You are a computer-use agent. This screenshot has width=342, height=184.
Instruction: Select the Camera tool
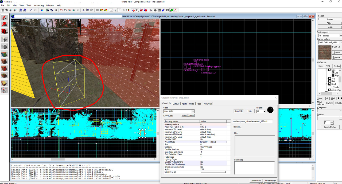4,31
